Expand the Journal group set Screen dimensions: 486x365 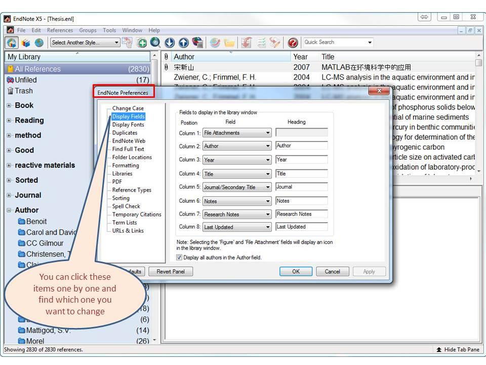pos(9,195)
